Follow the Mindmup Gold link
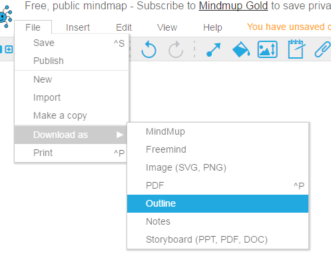Image resolution: width=331 pixels, height=262 pixels. tap(233, 6)
